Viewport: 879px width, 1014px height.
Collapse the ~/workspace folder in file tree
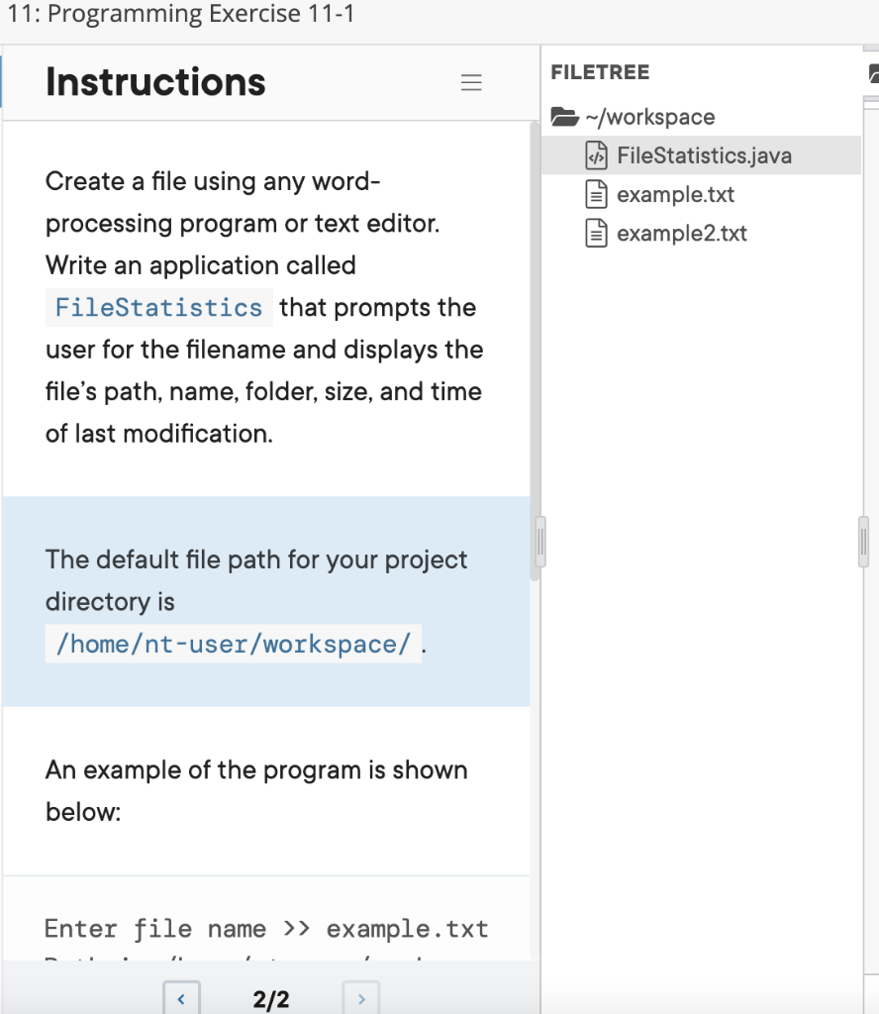(x=649, y=117)
